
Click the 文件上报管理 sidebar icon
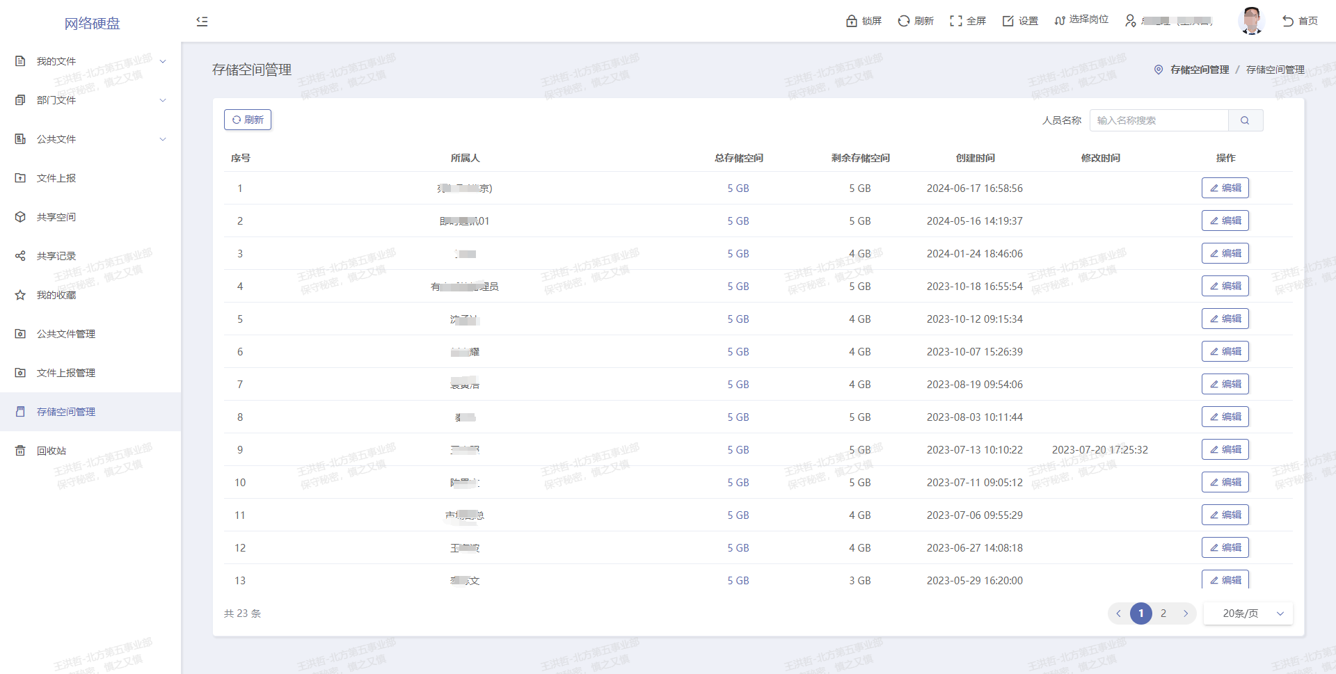[20, 373]
